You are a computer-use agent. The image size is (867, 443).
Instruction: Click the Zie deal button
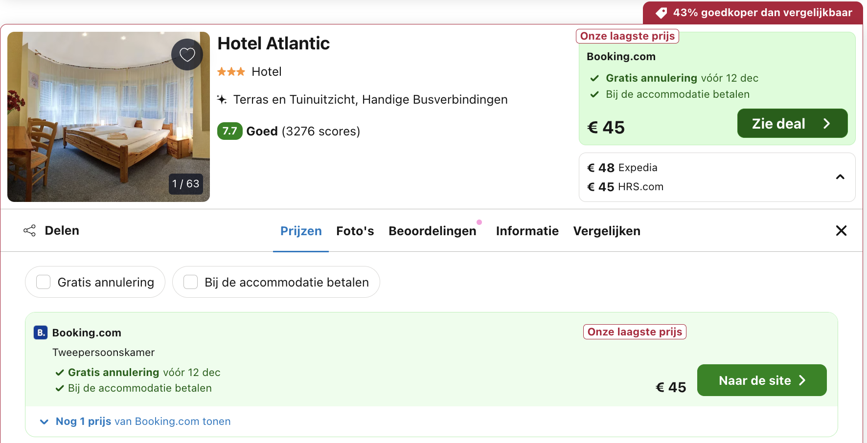[x=792, y=123]
